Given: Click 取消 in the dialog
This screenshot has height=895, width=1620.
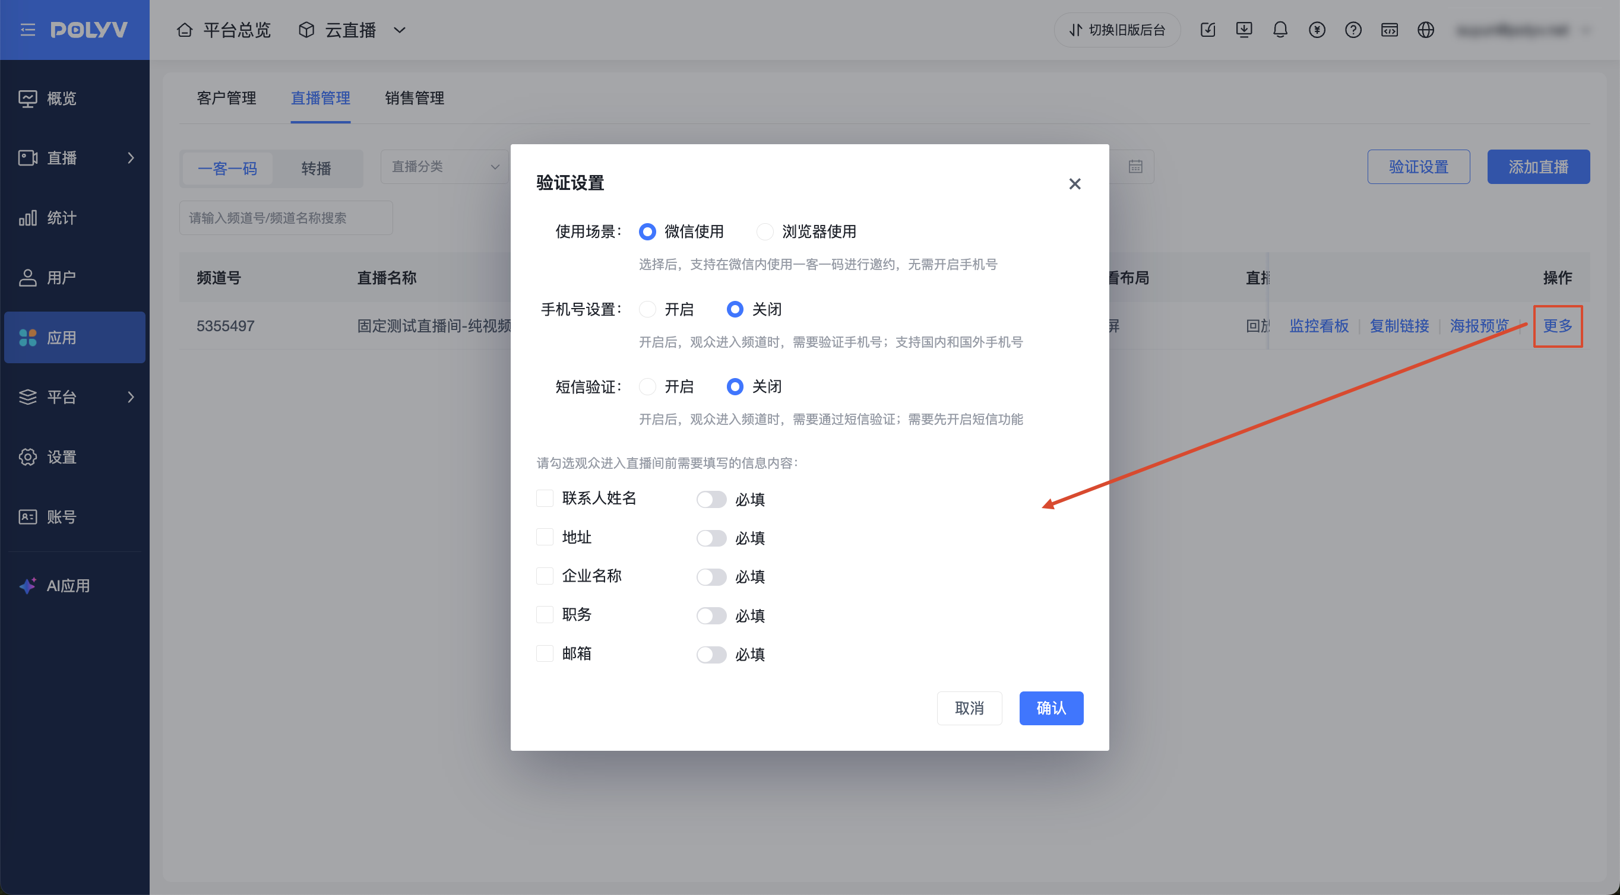Looking at the screenshot, I should (x=970, y=708).
